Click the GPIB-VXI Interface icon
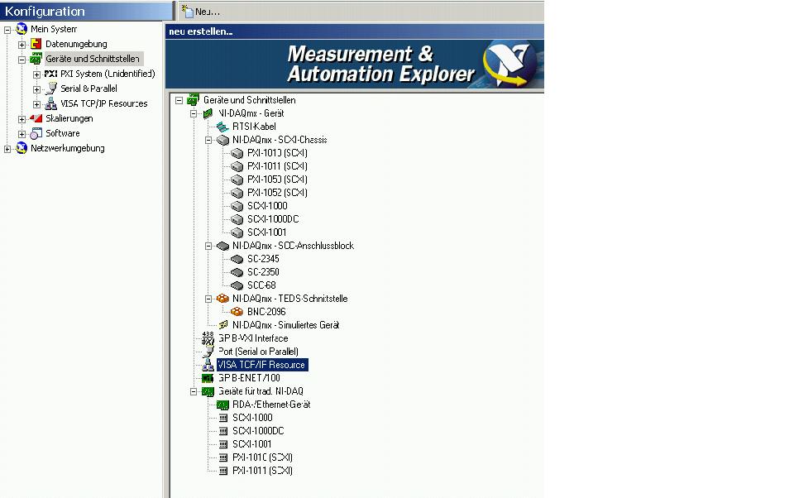The image size is (794, 498). click(x=208, y=338)
